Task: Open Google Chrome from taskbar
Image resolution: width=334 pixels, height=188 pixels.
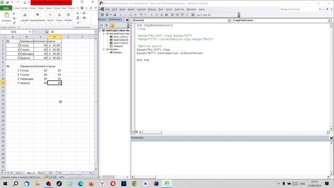Action: pos(135,183)
